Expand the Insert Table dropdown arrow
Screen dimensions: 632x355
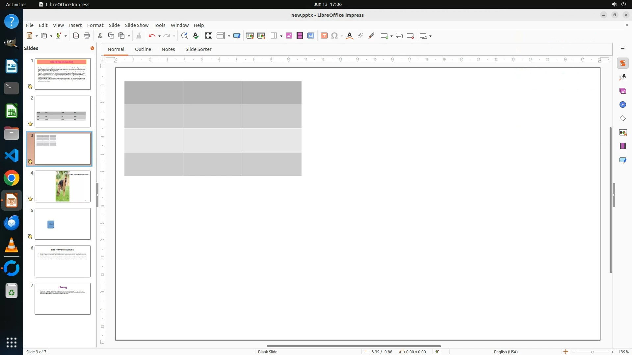(x=281, y=36)
